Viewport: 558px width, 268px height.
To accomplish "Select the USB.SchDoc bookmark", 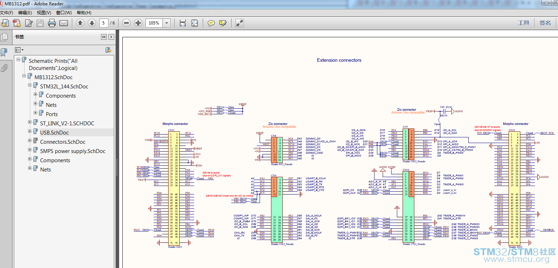I will pyautogui.click(x=54, y=133).
